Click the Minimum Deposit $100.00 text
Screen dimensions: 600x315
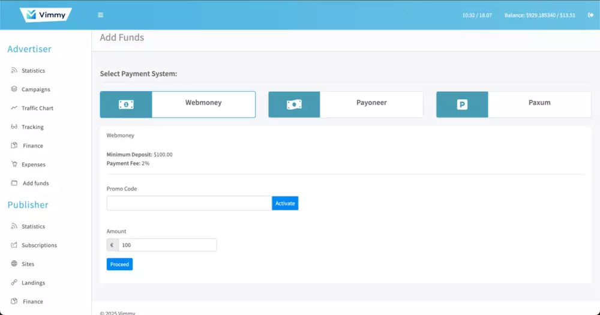[139, 155]
